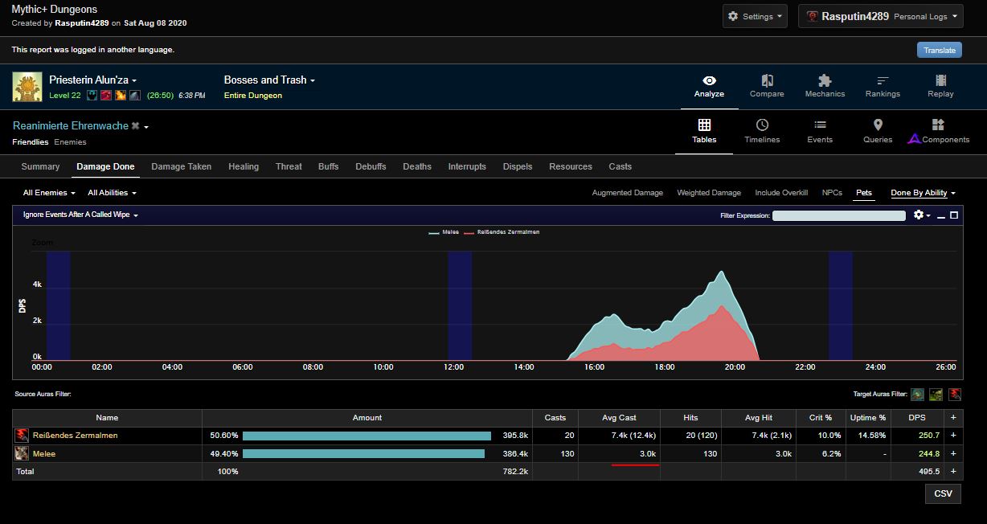This screenshot has height=524, width=987.
Task: Toggle the Pets option
Action: 864,193
